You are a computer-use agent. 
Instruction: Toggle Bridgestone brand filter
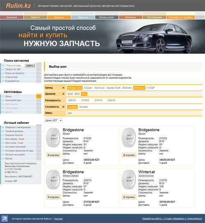coord(75,88)
